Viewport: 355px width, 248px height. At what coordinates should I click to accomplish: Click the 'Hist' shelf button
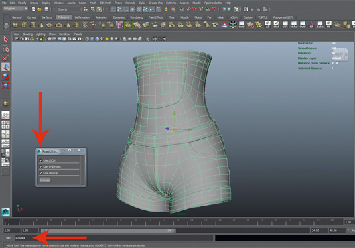pos(276,25)
